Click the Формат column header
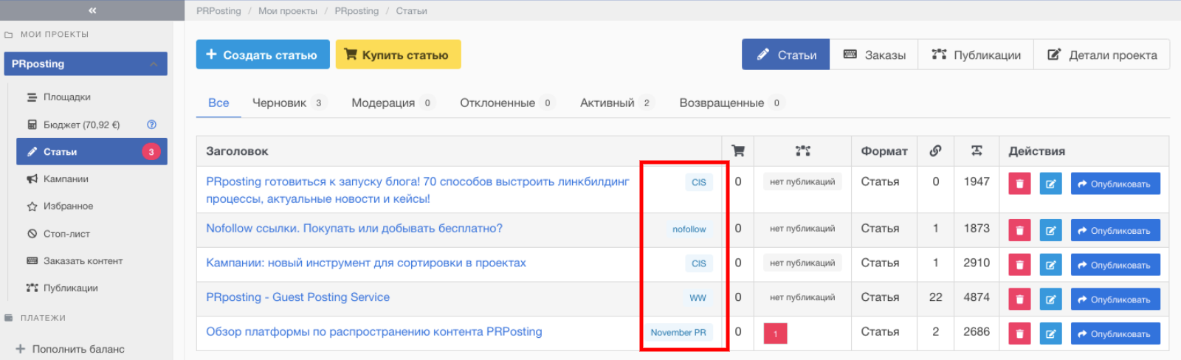Screen dimensions: 1181x360 tap(884, 151)
